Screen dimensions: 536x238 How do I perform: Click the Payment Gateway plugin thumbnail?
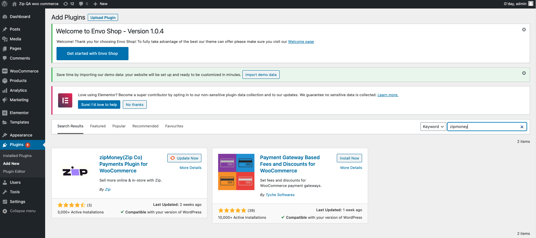(236, 172)
